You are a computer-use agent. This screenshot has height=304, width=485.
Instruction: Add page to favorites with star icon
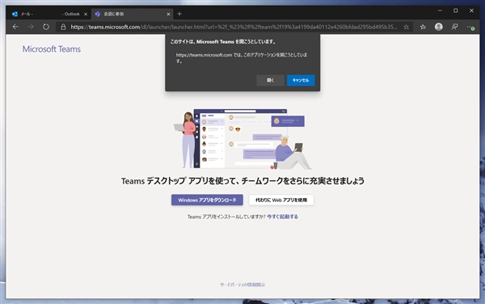tap(406, 27)
